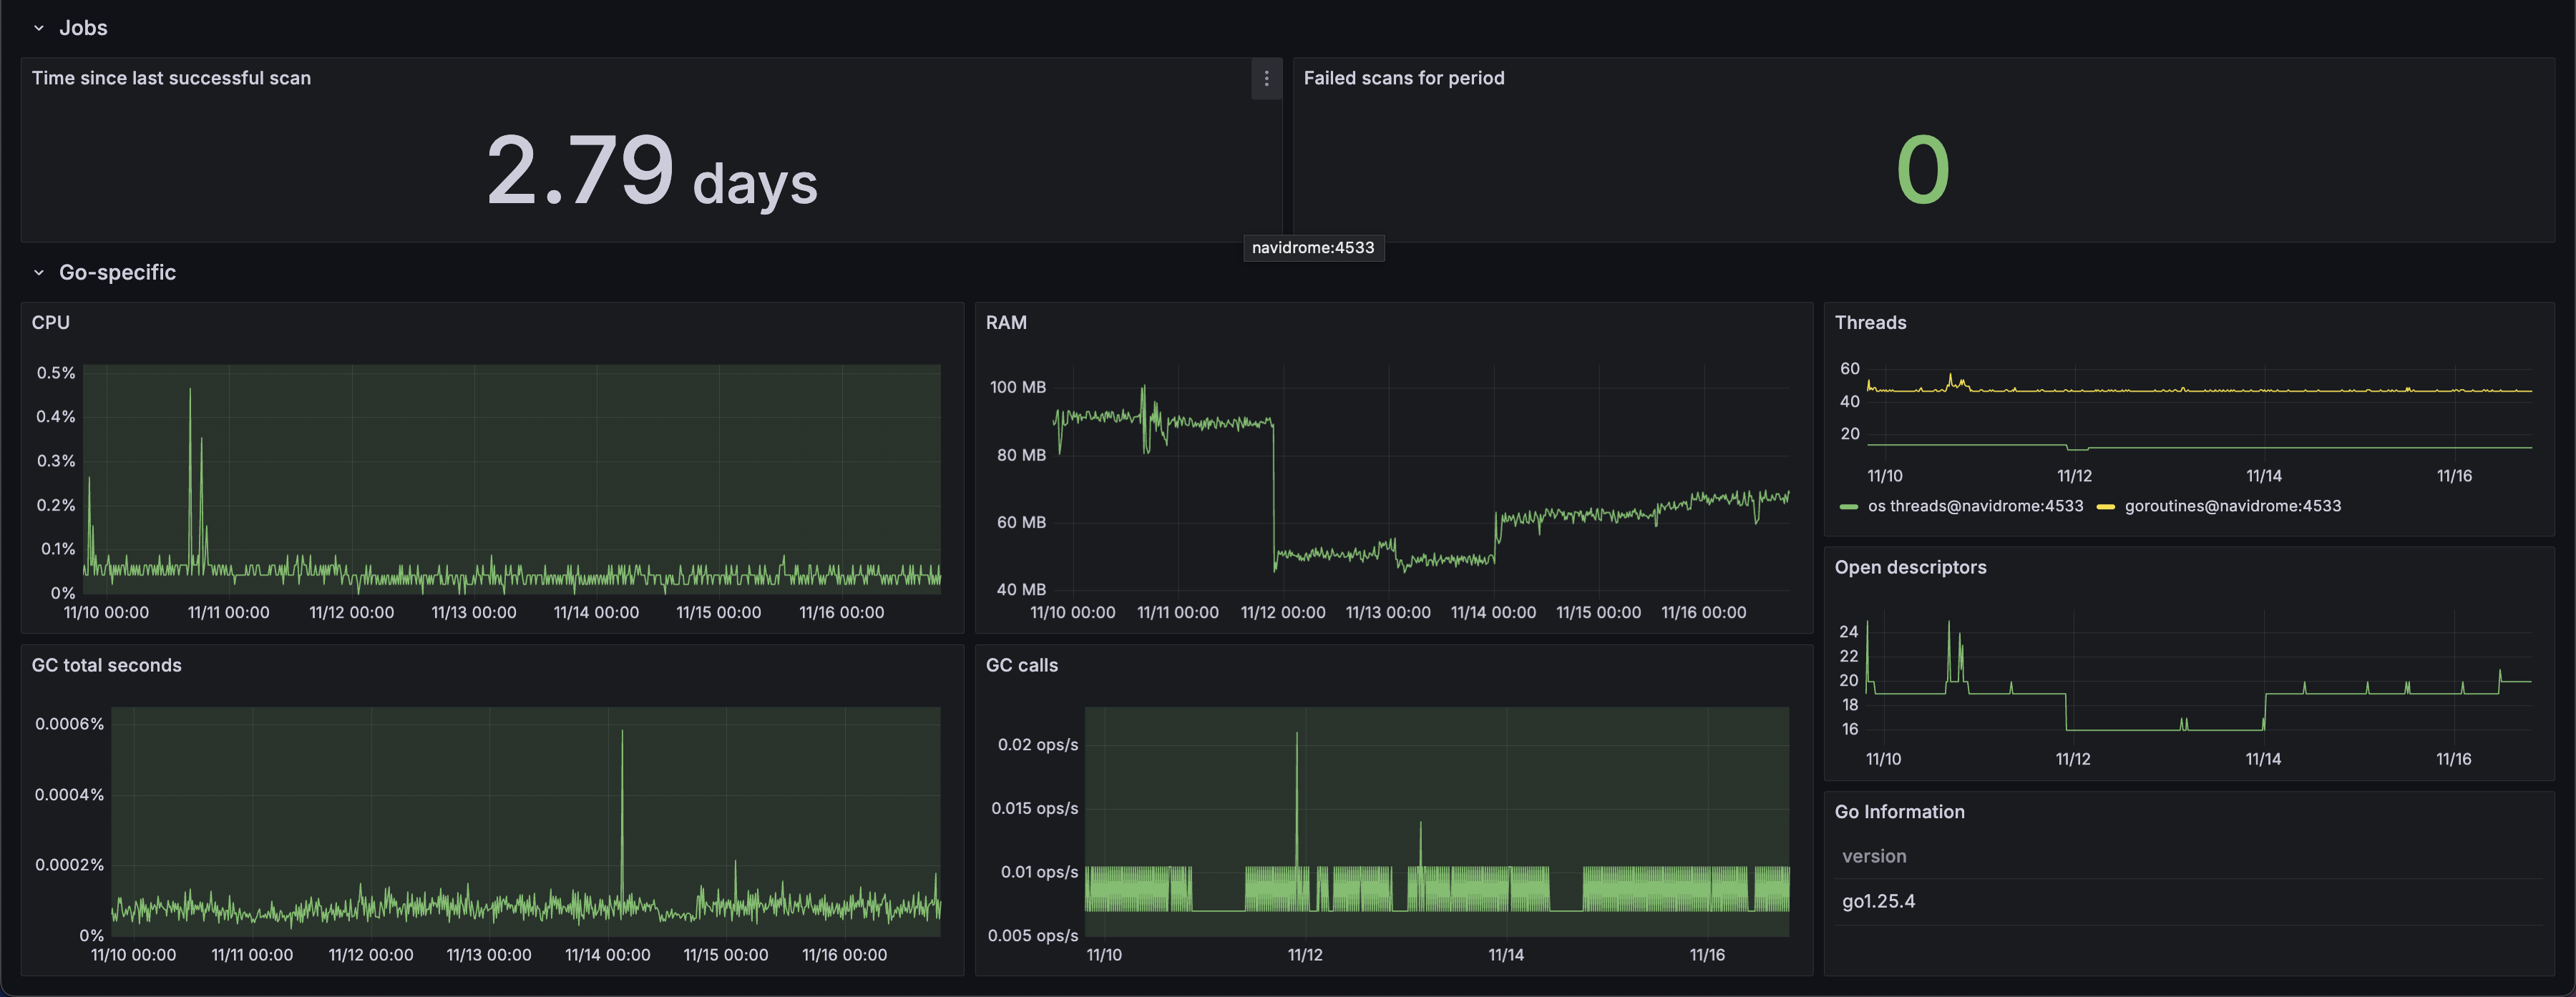Open the RAM panel title
The image size is (2576, 997).
1006,322
